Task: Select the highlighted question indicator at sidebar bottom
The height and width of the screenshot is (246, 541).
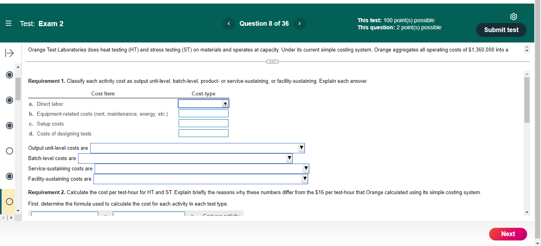Action: click(x=9, y=202)
